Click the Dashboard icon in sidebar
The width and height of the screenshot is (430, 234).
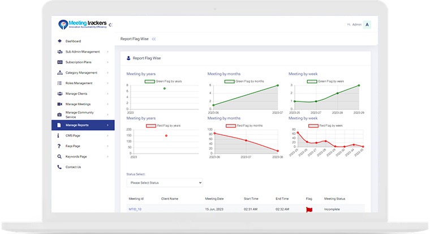59,41
